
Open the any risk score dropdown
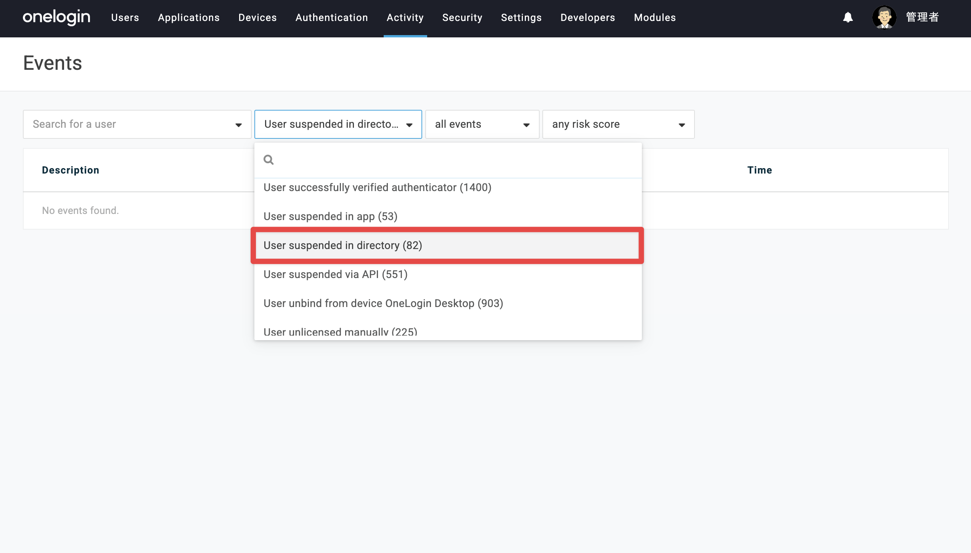(618, 124)
